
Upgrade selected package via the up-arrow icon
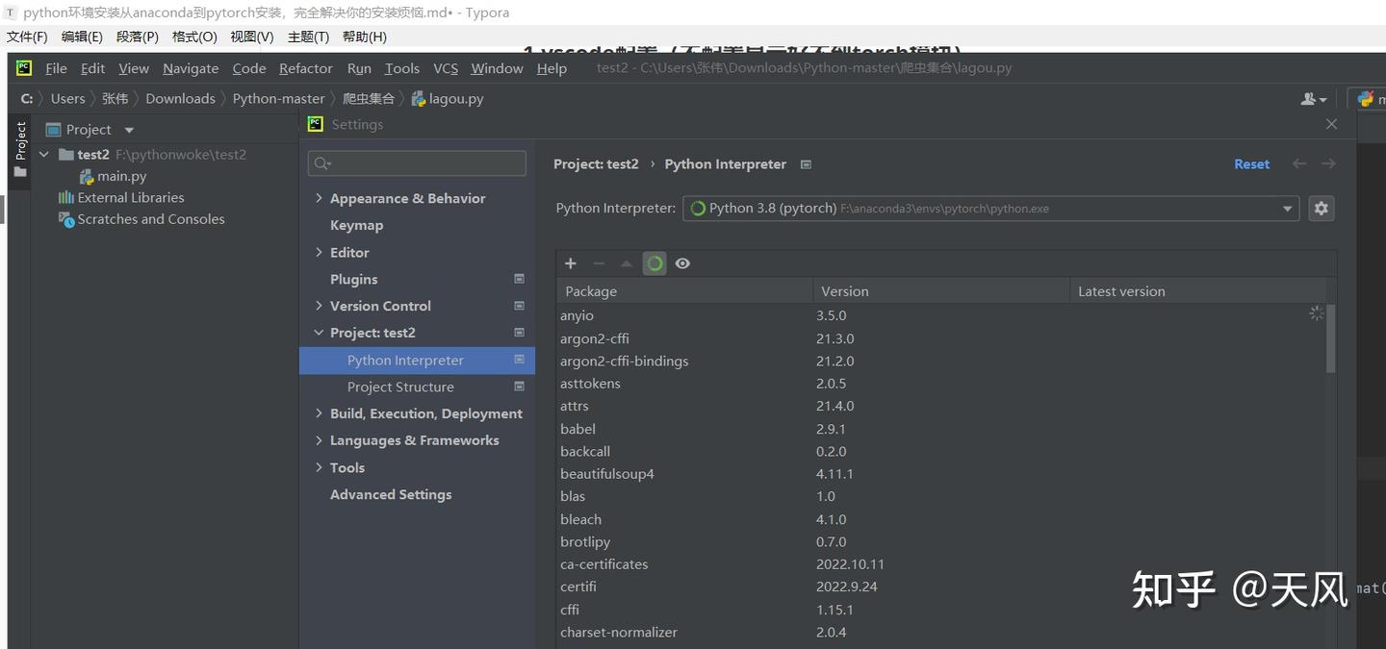[x=627, y=262]
